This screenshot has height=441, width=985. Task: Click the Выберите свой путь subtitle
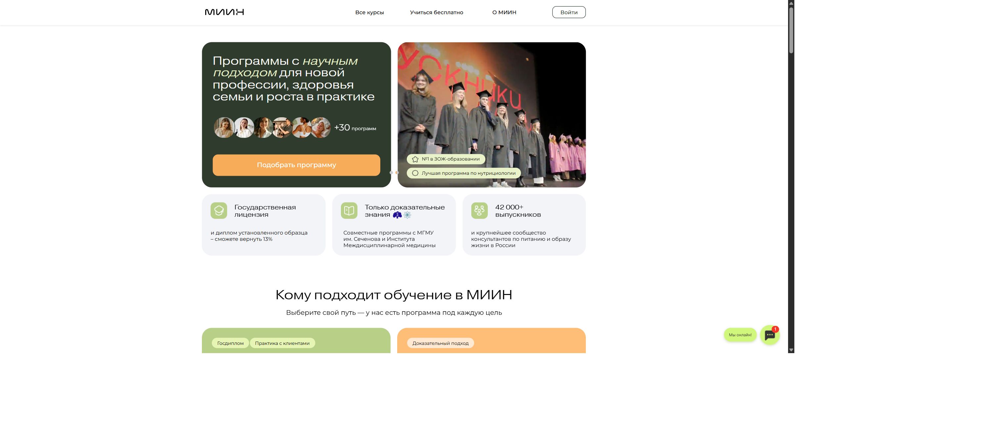coord(394,312)
